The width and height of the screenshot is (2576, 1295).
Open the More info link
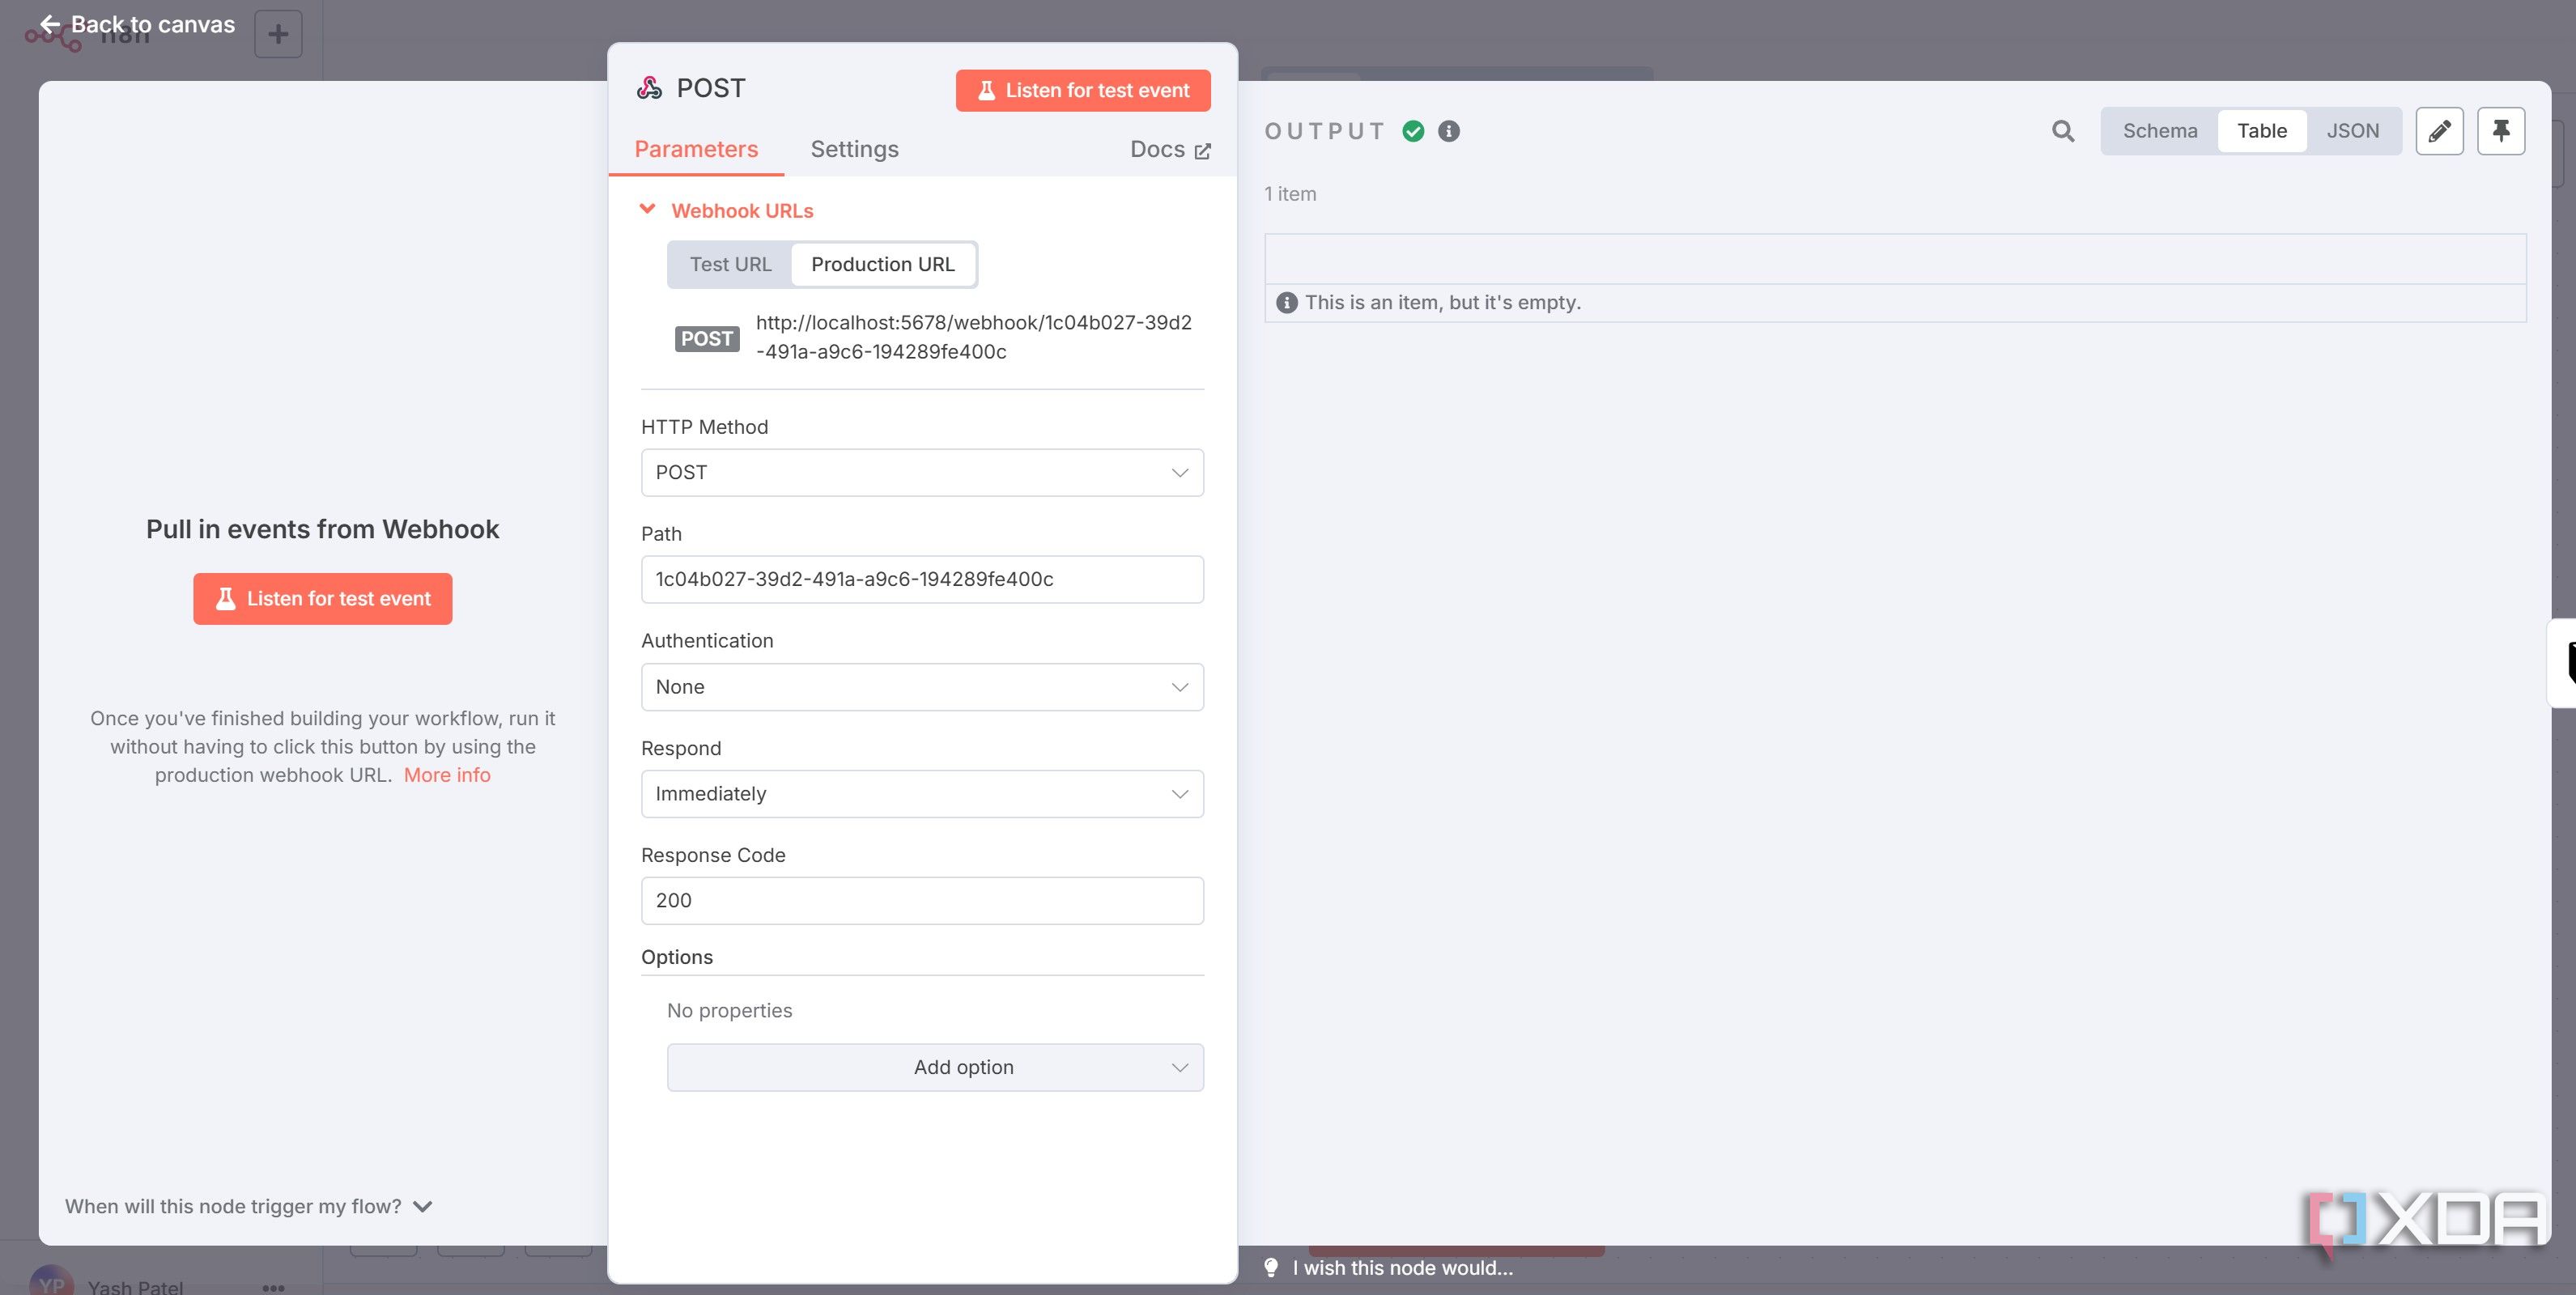[x=447, y=775]
